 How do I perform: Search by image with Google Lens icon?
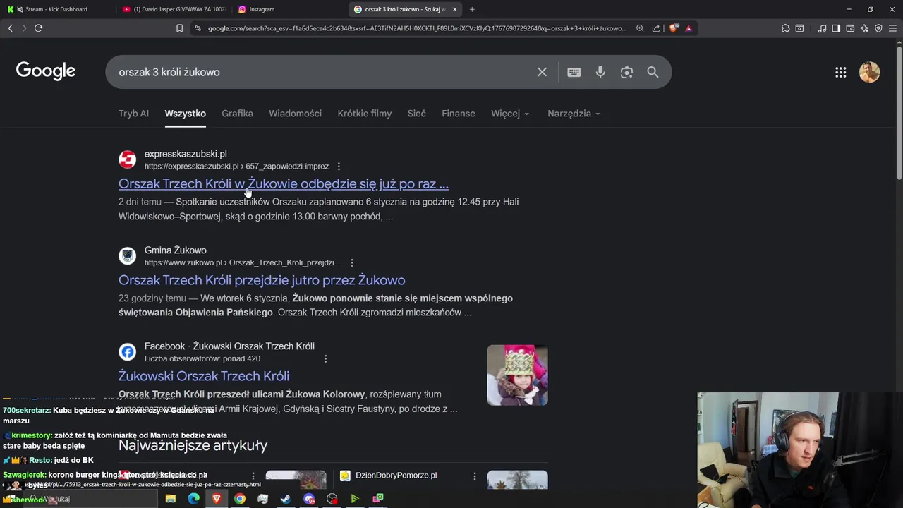(626, 72)
